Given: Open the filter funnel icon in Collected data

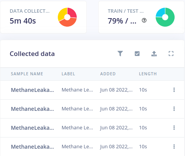Looking at the screenshot, I should tap(120, 54).
